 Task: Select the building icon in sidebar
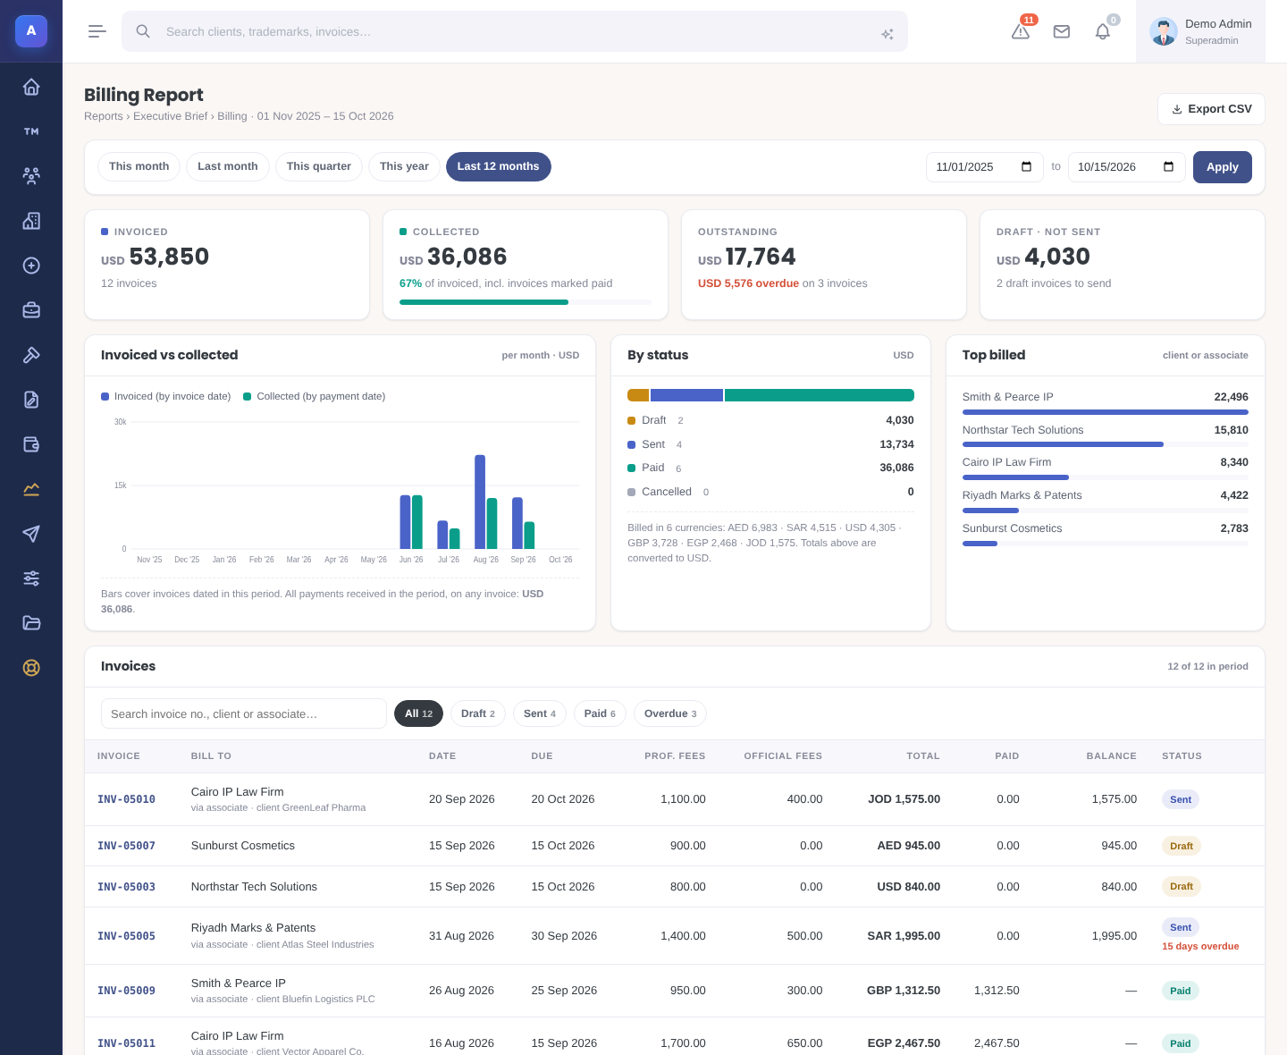click(31, 221)
